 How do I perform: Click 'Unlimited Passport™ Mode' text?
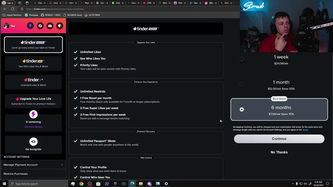98,141
